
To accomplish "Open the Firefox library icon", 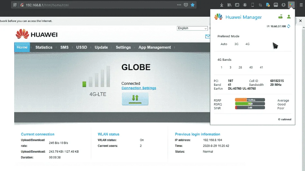I will click(229, 5).
